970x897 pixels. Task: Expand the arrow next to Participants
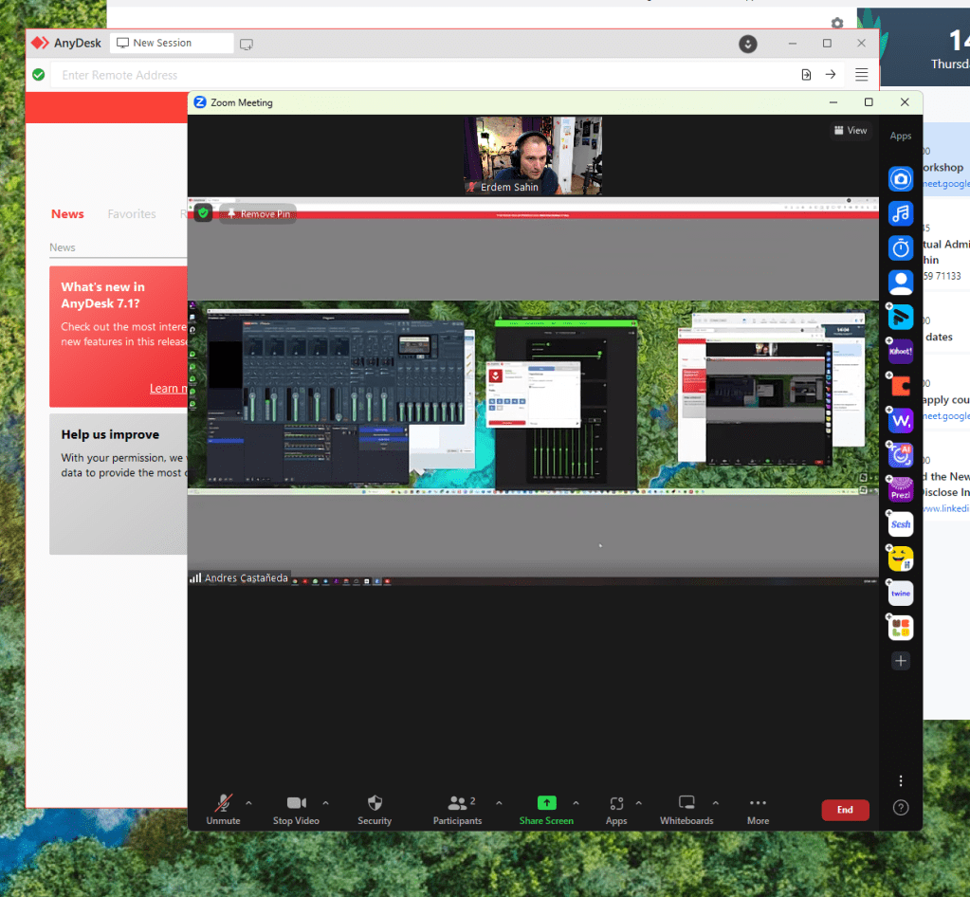(x=499, y=803)
